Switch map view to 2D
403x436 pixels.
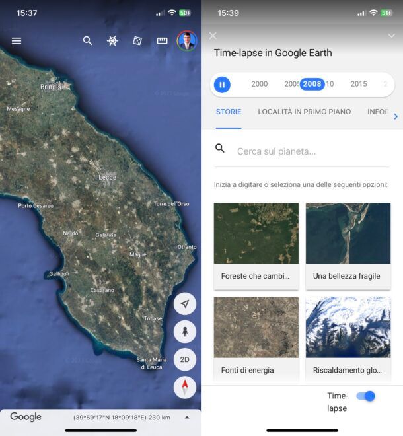185,359
